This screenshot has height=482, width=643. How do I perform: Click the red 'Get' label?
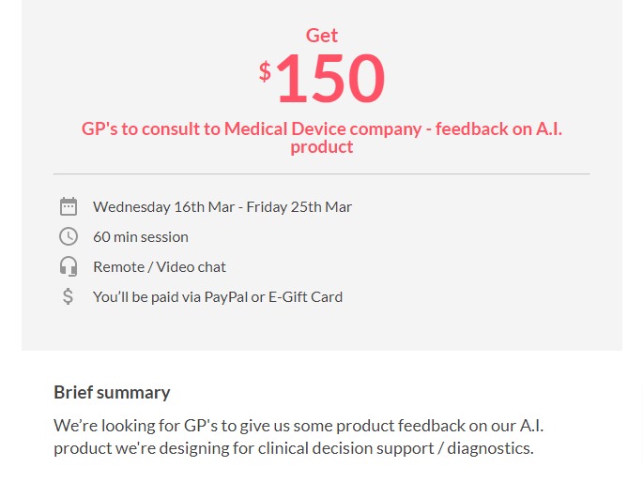pos(322,36)
